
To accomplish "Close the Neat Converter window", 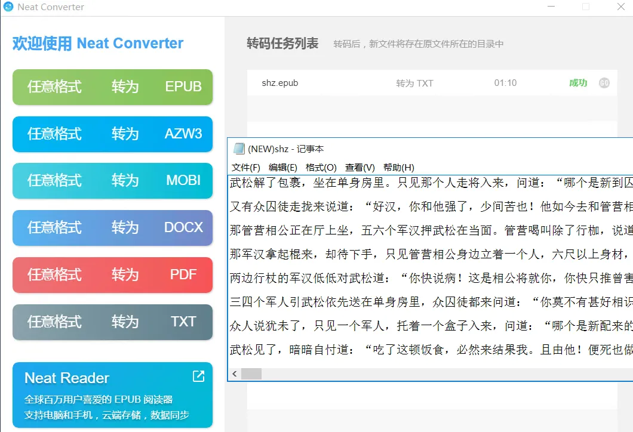I will (621, 7).
